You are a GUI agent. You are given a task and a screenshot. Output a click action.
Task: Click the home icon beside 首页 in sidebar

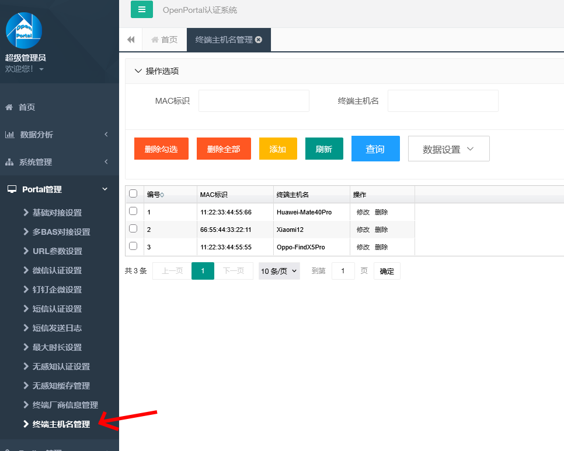click(9, 107)
